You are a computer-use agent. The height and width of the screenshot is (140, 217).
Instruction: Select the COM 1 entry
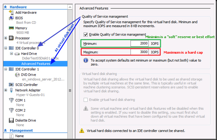click(20, 100)
